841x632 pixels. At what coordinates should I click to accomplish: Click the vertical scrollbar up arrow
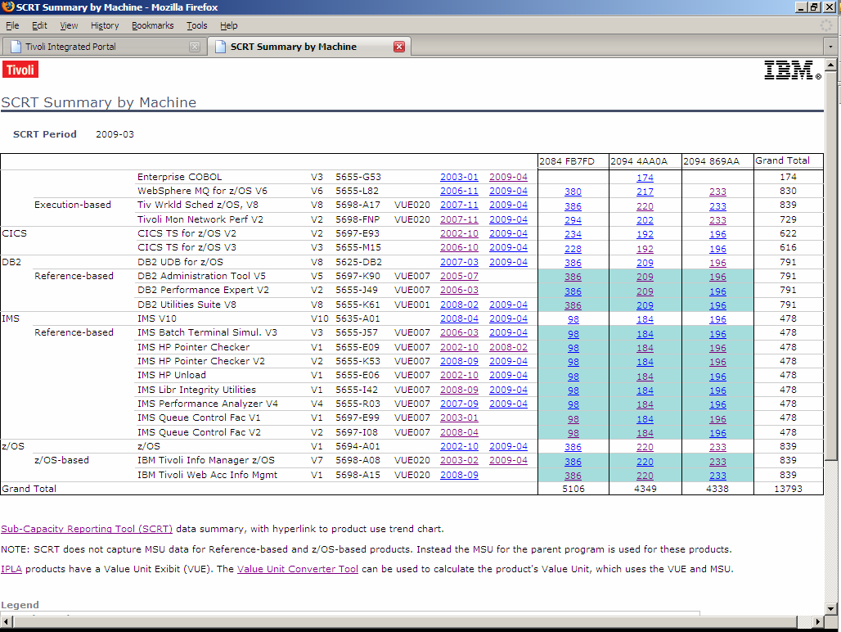click(x=831, y=65)
